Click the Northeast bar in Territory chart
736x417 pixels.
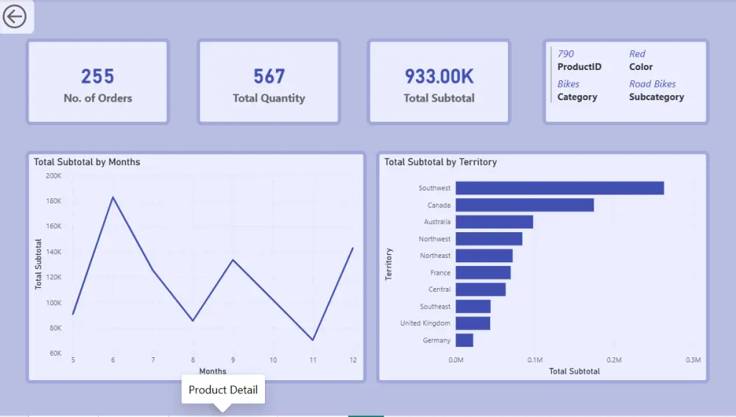pyautogui.click(x=484, y=256)
